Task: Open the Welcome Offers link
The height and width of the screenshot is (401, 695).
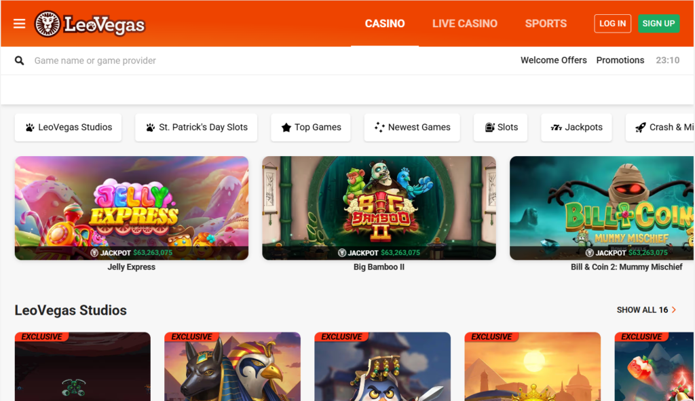Action: [x=554, y=60]
